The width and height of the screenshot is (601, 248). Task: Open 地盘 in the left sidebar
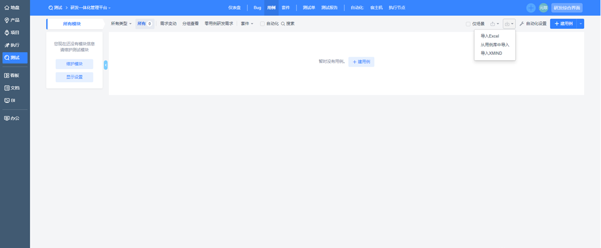14,7
